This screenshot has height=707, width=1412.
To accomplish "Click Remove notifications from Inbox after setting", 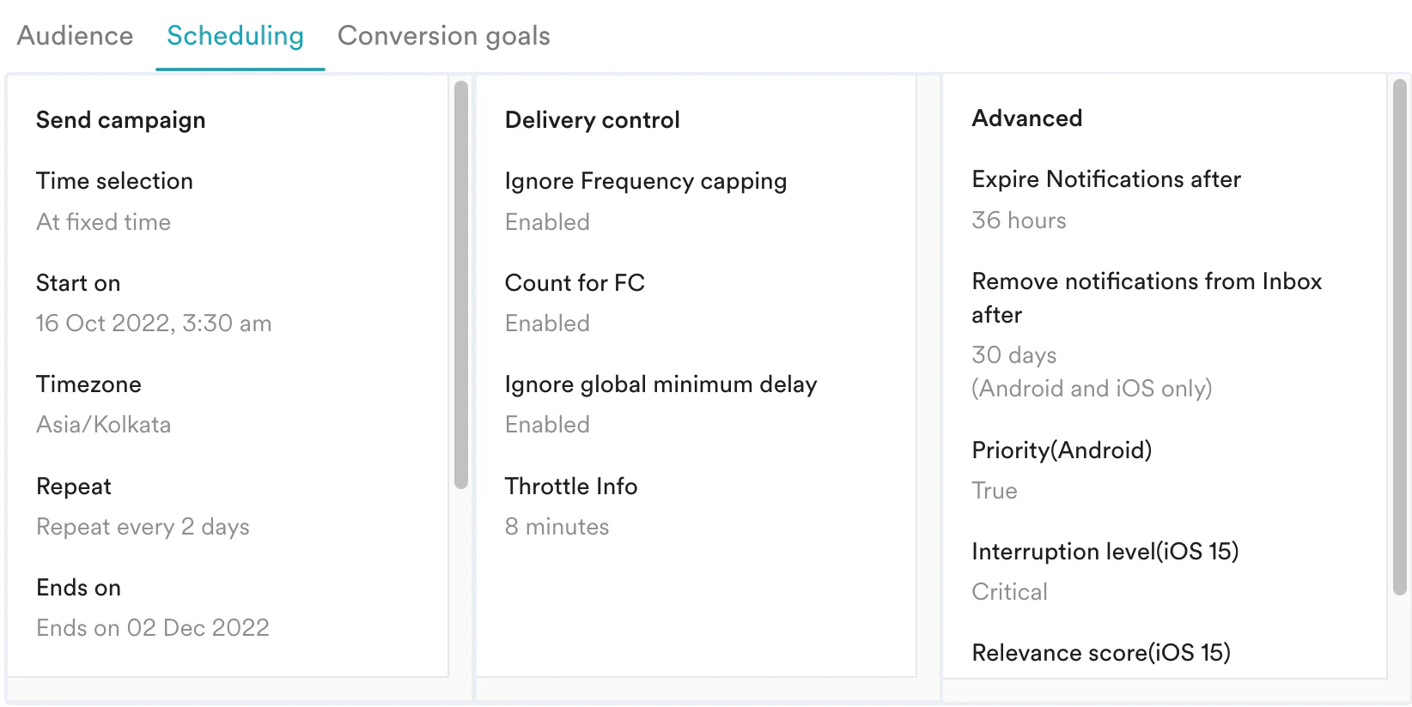I will coord(1147,298).
